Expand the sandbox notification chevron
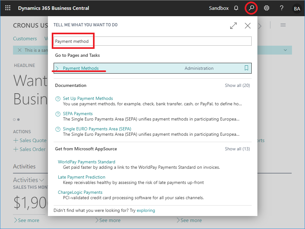Image resolution: width=305 pixels, height=229 pixels. (x=285, y=50)
